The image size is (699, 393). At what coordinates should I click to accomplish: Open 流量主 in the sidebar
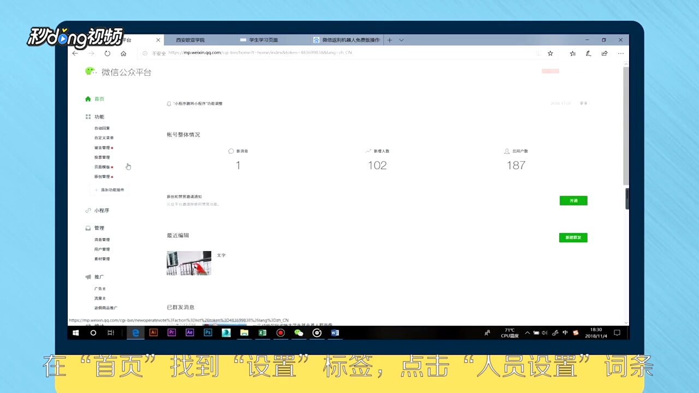[x=100, y=299]
